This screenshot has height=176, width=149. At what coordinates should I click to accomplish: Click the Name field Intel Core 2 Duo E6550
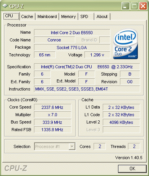(72, 33)
